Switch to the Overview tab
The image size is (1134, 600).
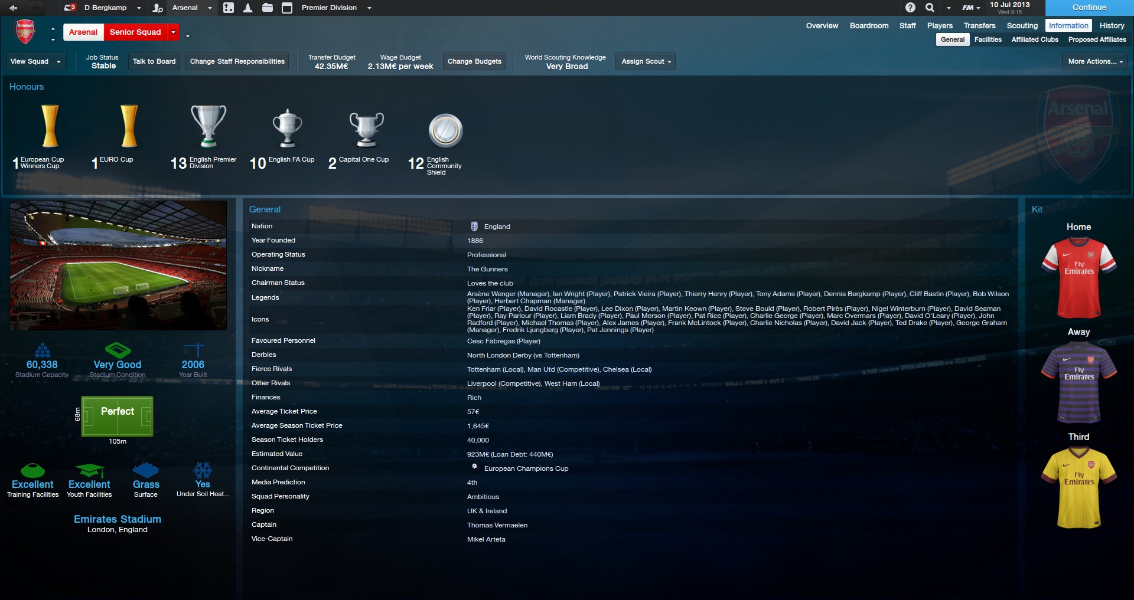point(822,25)
